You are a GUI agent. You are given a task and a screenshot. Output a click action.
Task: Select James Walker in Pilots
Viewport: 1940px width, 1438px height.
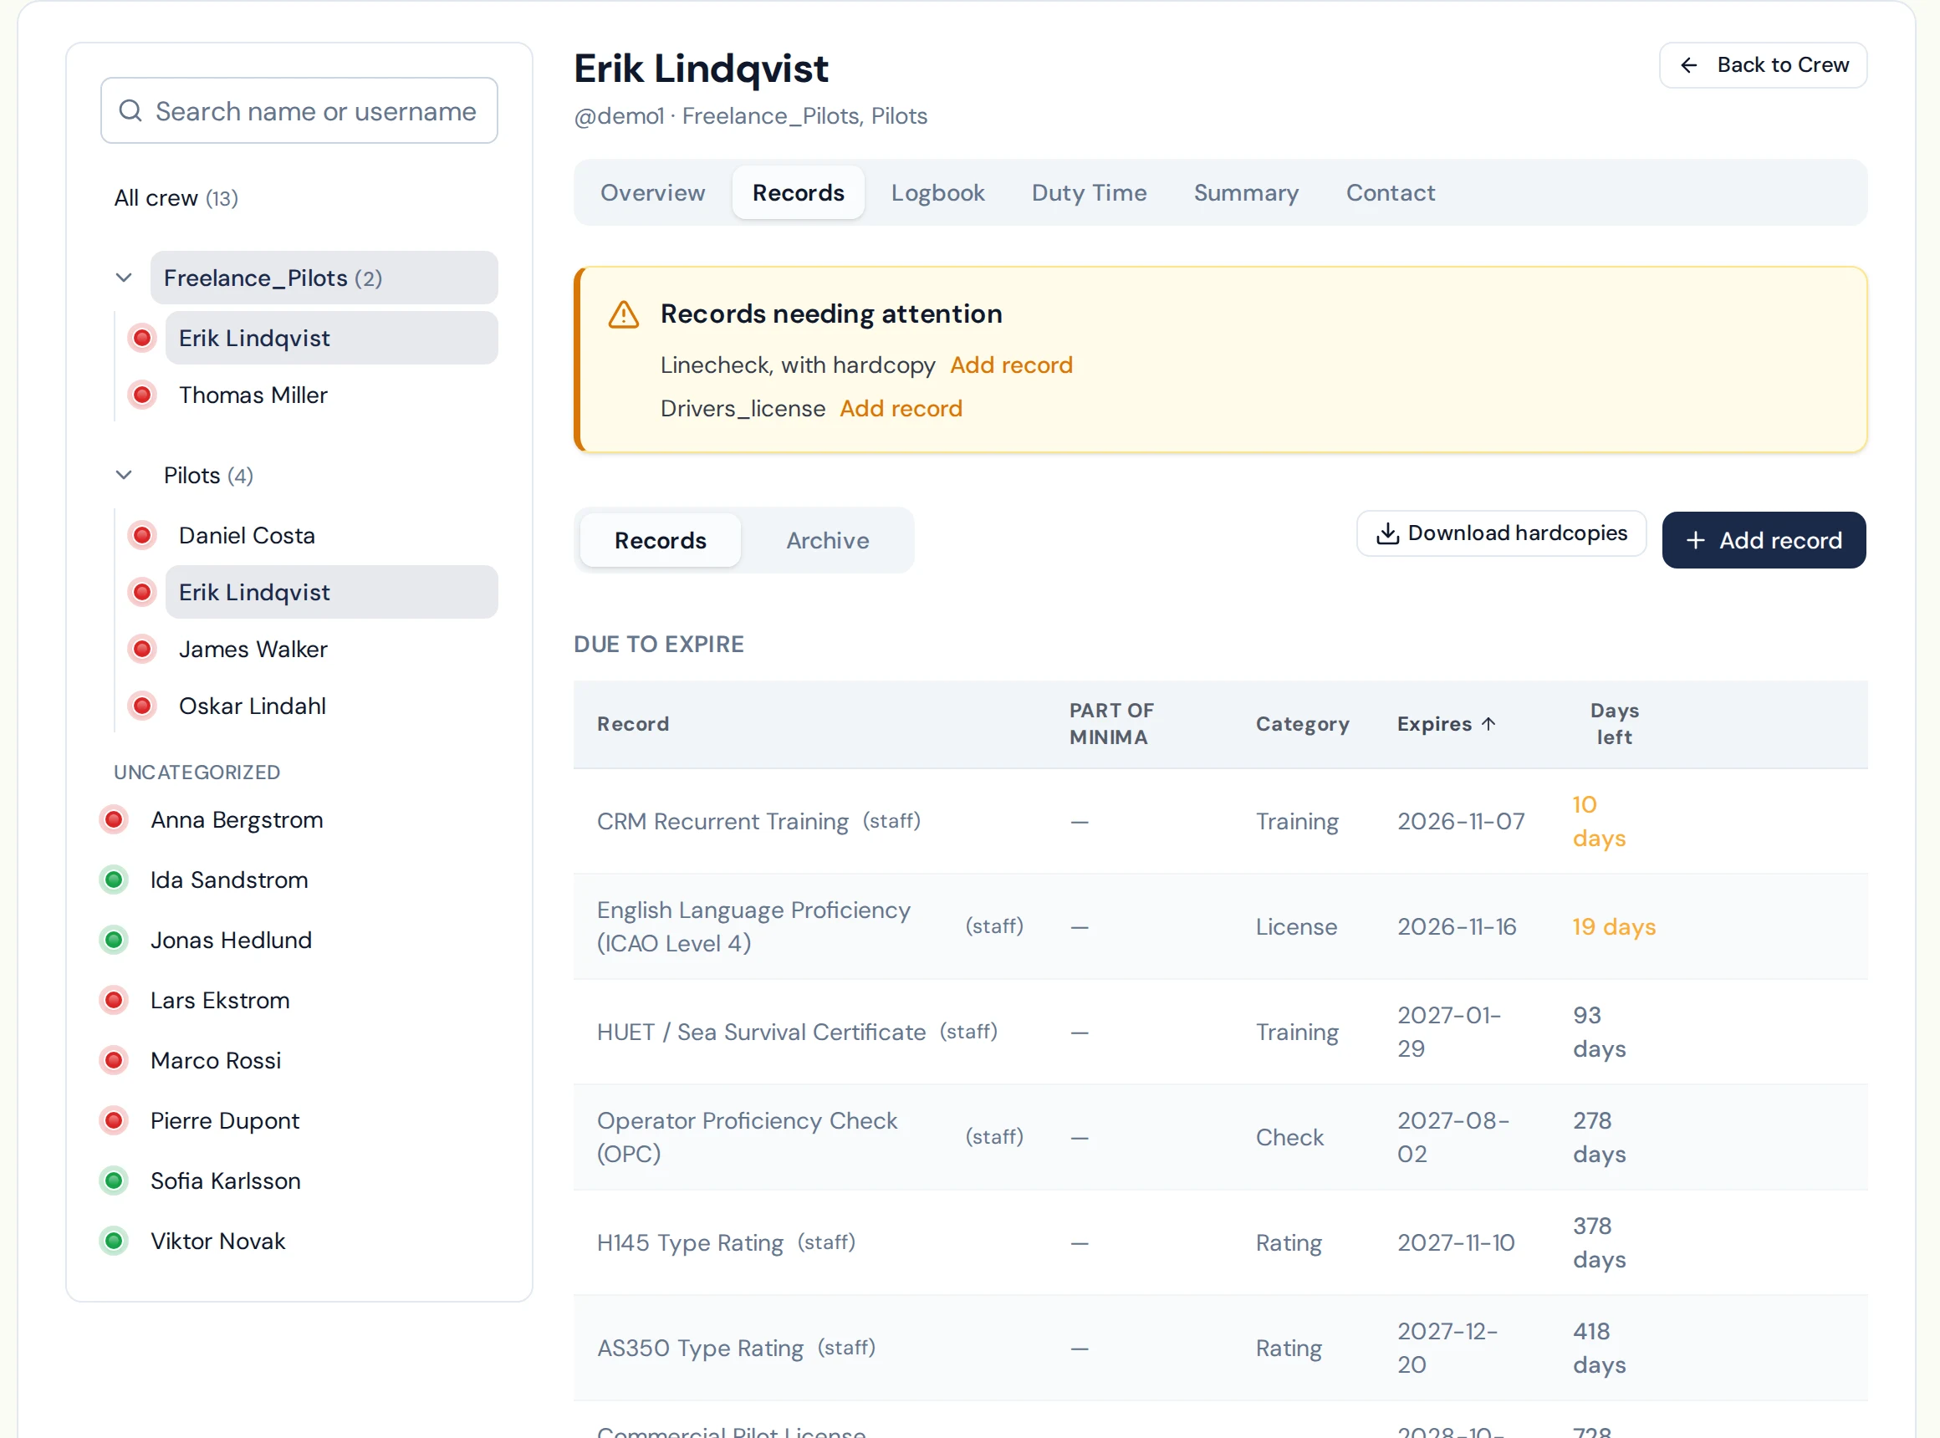coord(253,650)
